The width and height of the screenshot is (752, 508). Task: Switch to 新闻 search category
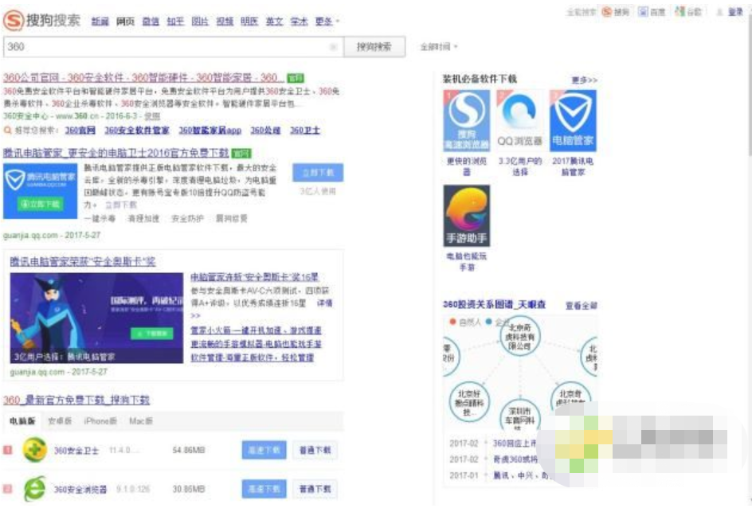[100, 21]
